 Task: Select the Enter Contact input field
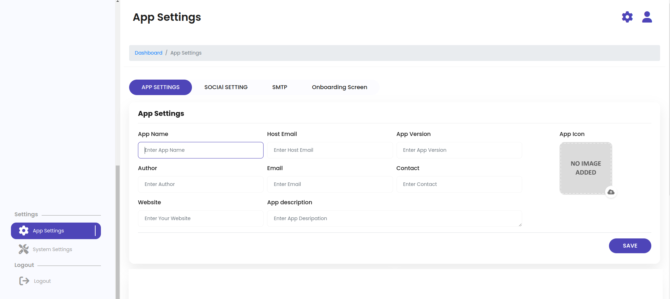[x=459, y=184]
